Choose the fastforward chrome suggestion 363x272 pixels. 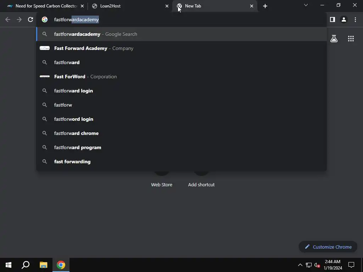point(181,133)
